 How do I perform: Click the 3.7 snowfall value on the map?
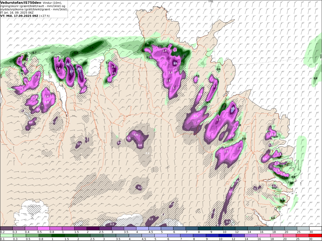(x=71, y=71)
